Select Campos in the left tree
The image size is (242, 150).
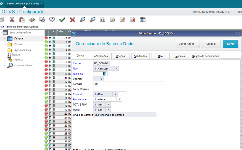point(19,38)
